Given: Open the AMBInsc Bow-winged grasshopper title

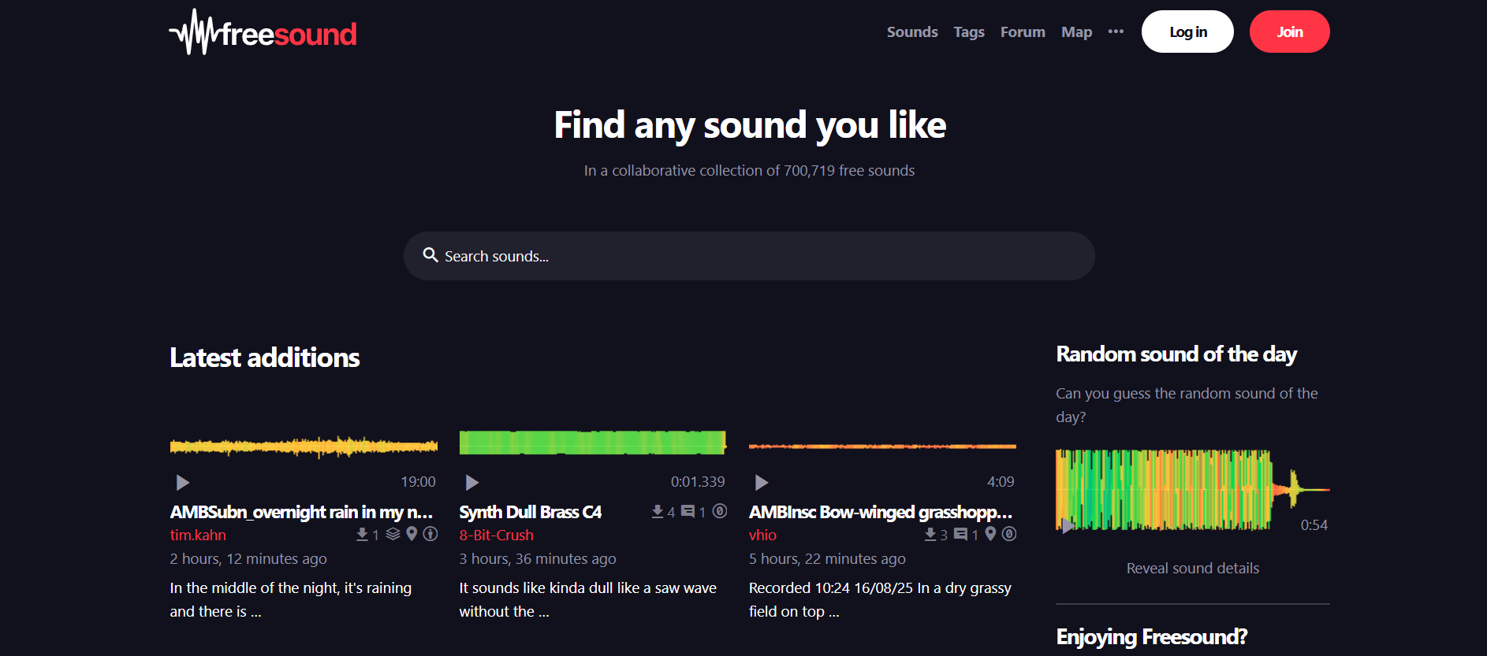Looking at the screenshot, I should coord(881,512).
